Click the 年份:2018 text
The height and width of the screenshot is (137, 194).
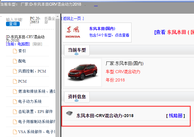pos(115,80)
